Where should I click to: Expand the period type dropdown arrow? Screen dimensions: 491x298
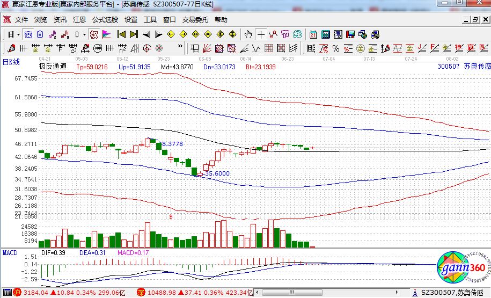[18, 34]
